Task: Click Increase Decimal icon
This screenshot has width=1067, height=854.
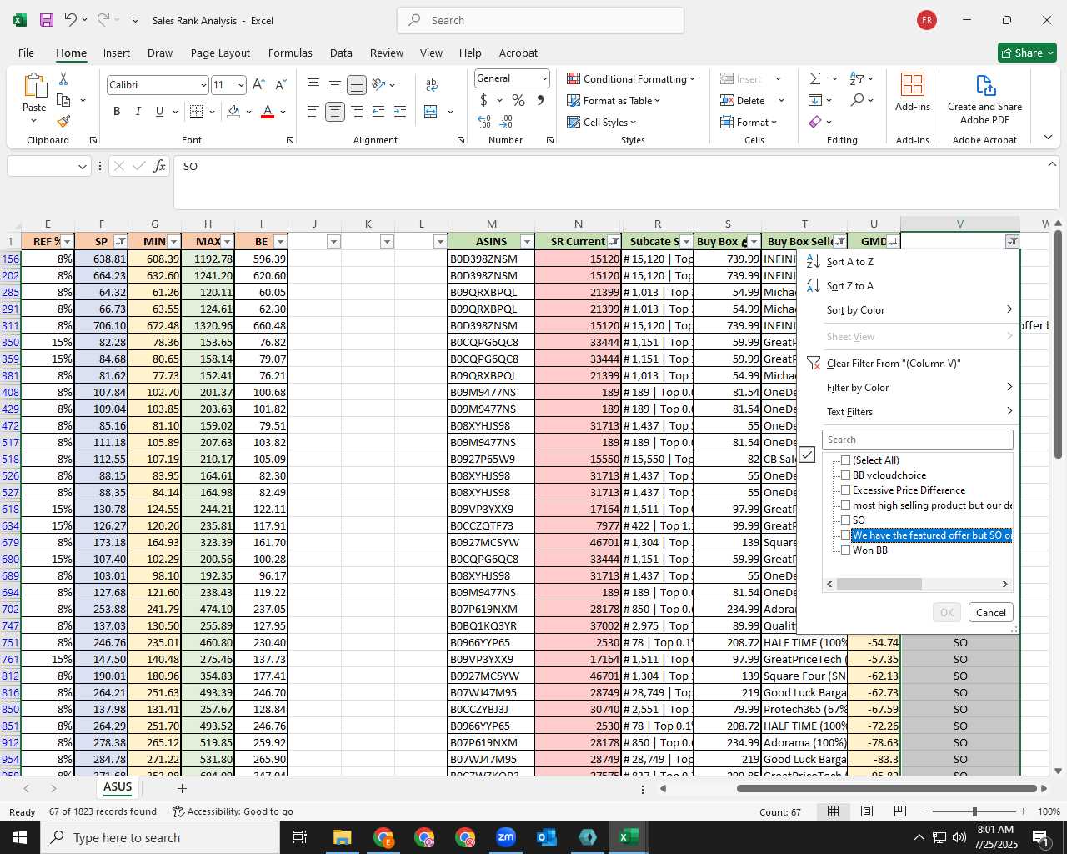Action: click(x=485, y=121)
